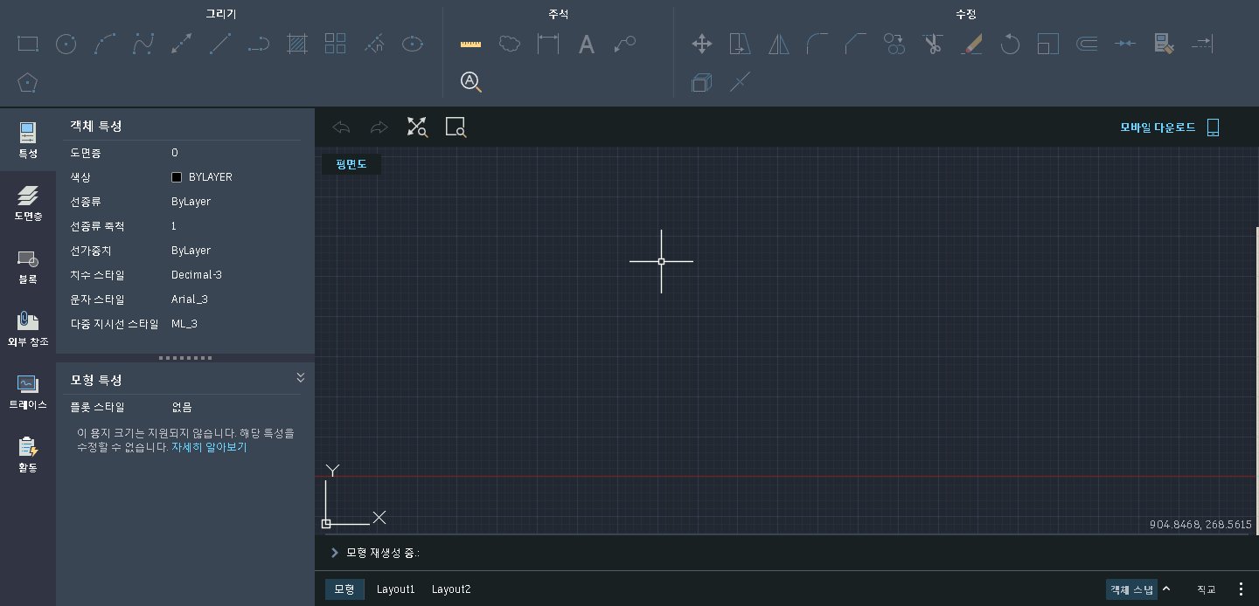Screen dimensions: 1259x606
Task: Select the Polygon draw tool
Action: (28, 83)
